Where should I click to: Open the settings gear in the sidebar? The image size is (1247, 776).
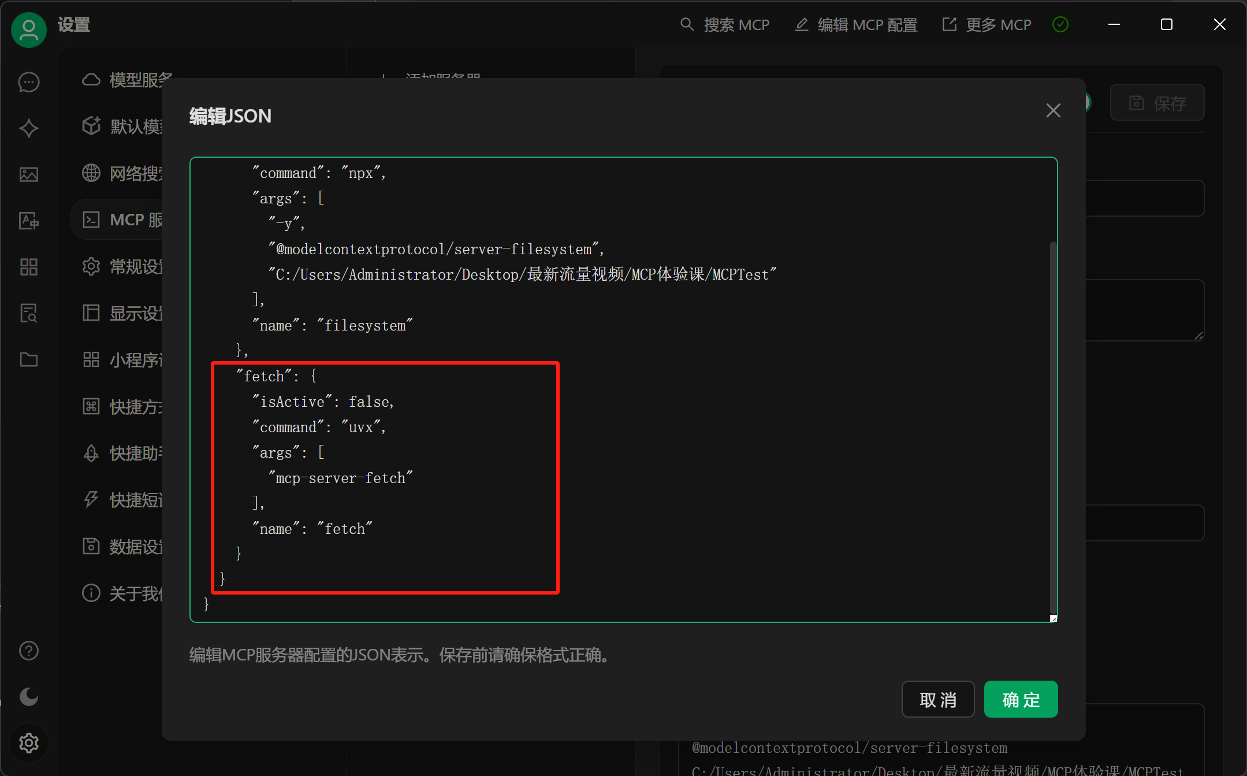click(x=29, y=743)
